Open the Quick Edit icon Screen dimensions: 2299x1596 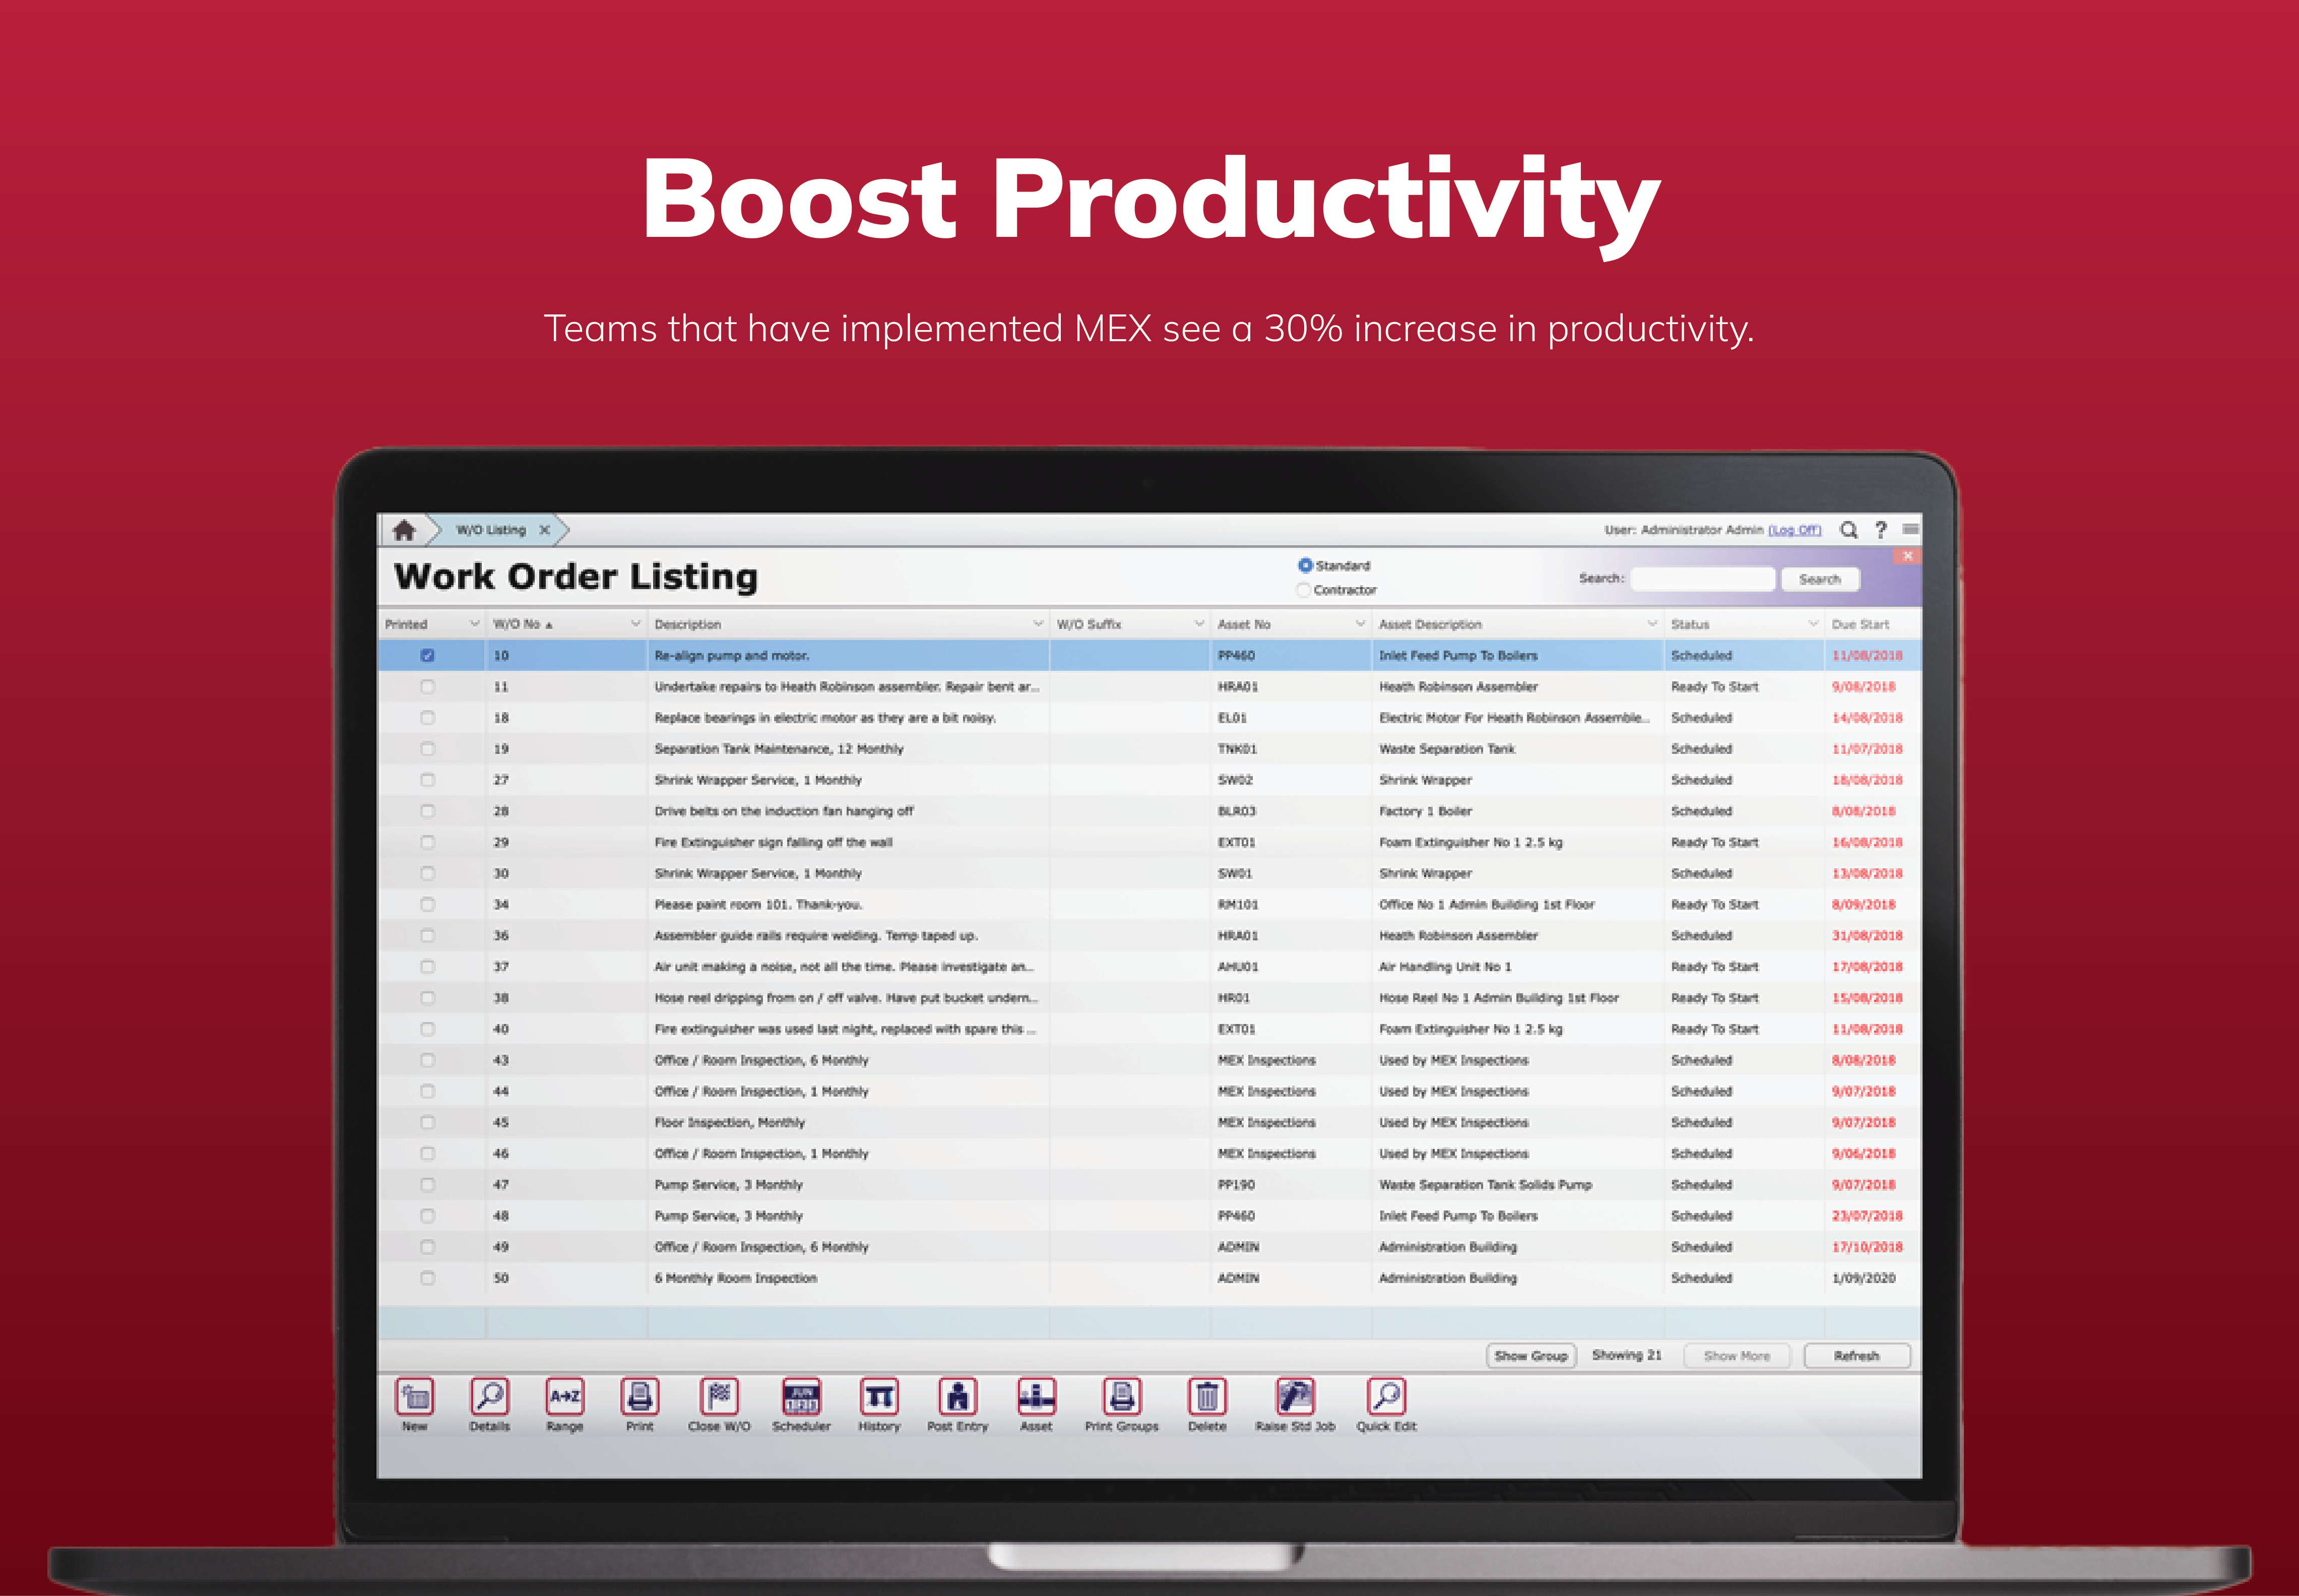(1386, 1397)
